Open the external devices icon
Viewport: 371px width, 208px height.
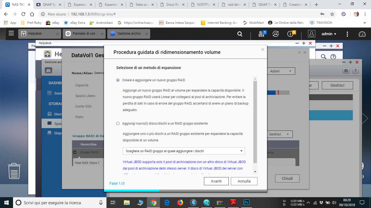coord(276,34)
